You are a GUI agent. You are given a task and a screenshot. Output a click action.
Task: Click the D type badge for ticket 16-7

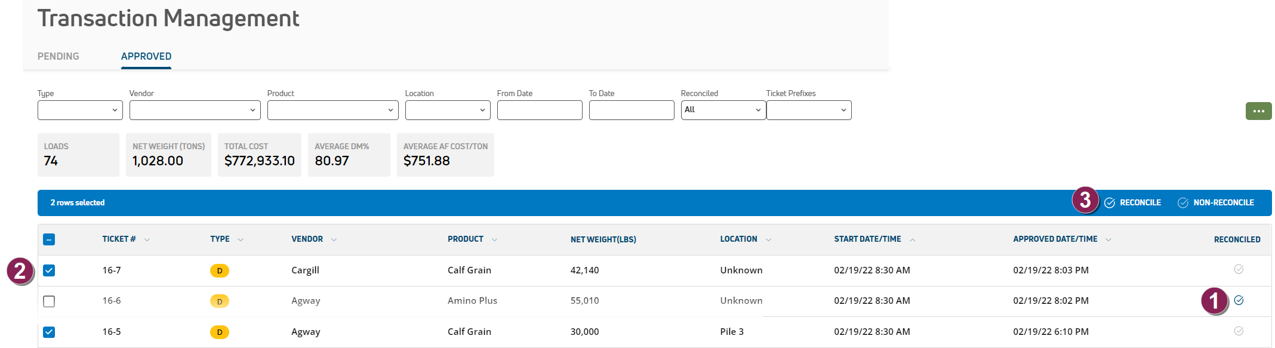(219, 270)
